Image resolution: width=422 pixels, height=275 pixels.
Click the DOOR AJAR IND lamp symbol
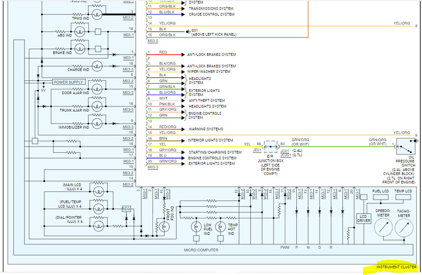pos(96,89)
